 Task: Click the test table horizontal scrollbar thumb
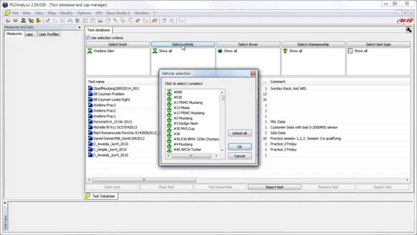point(144,180)
